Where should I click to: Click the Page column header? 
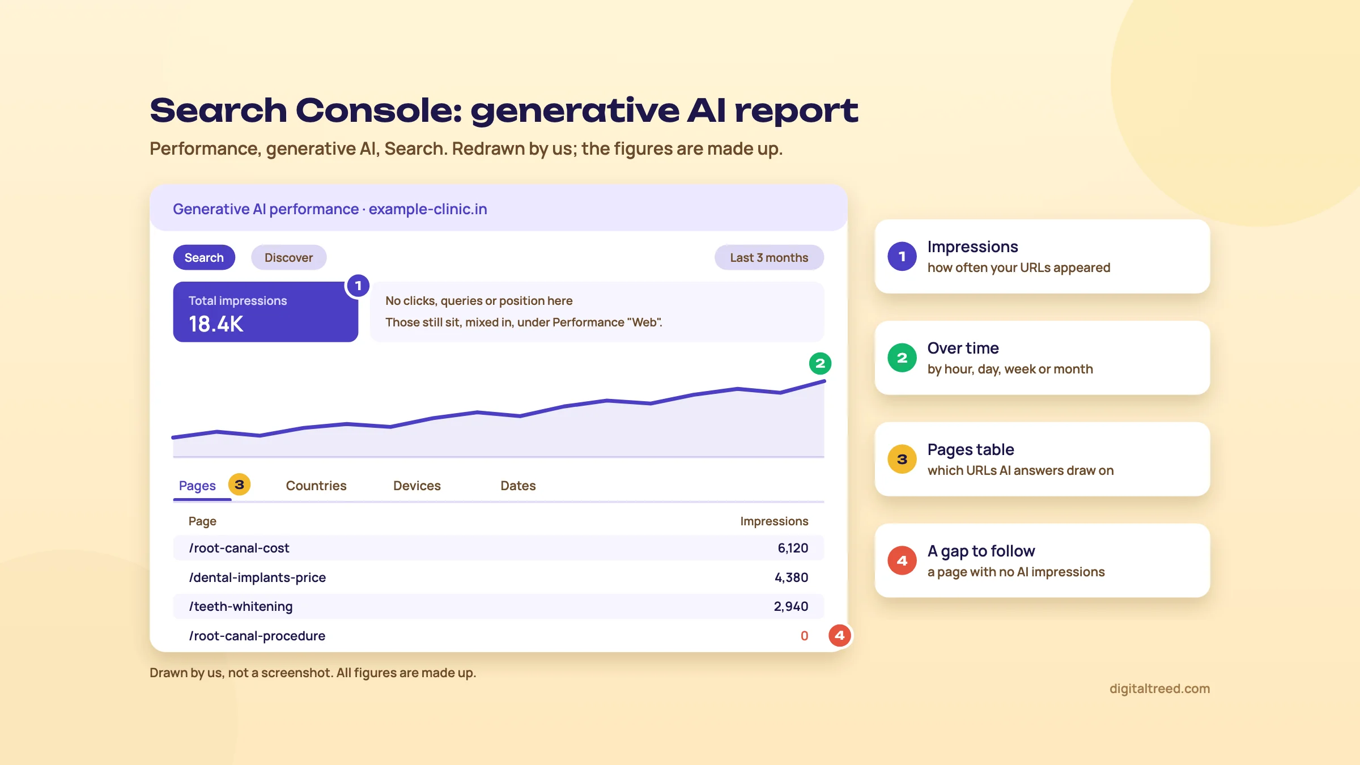tap(202, 521)
